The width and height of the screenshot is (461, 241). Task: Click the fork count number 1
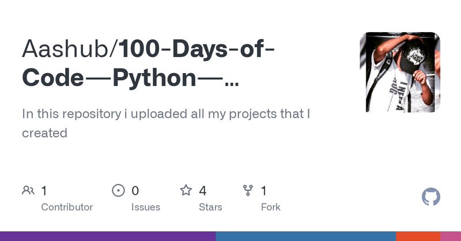pos(264,190)
